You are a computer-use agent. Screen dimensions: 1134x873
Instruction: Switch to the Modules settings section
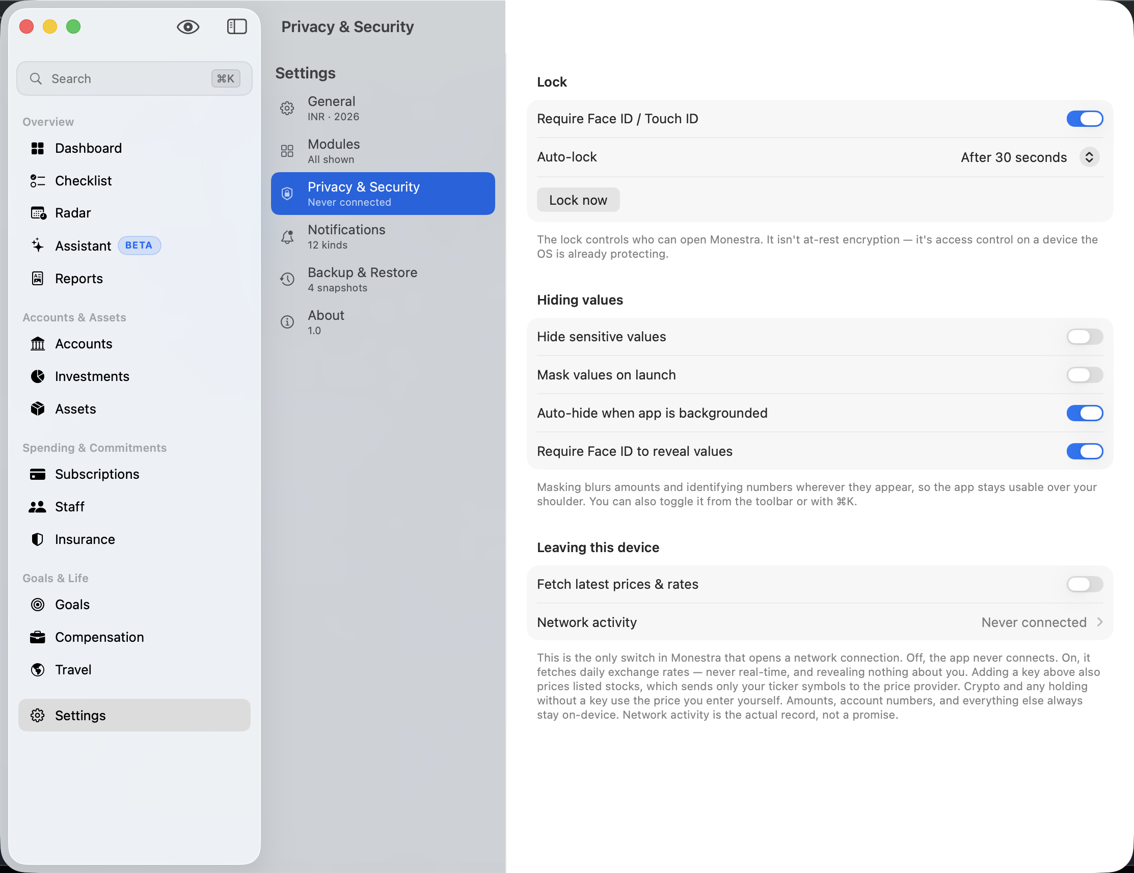383,151
